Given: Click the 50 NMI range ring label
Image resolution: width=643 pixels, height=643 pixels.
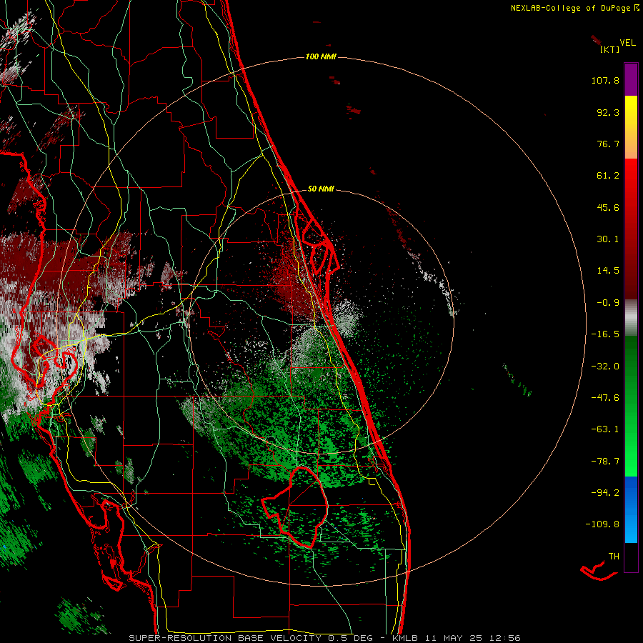Looking at the screenshot, I should pyautogui.click(x=321, y=189).
